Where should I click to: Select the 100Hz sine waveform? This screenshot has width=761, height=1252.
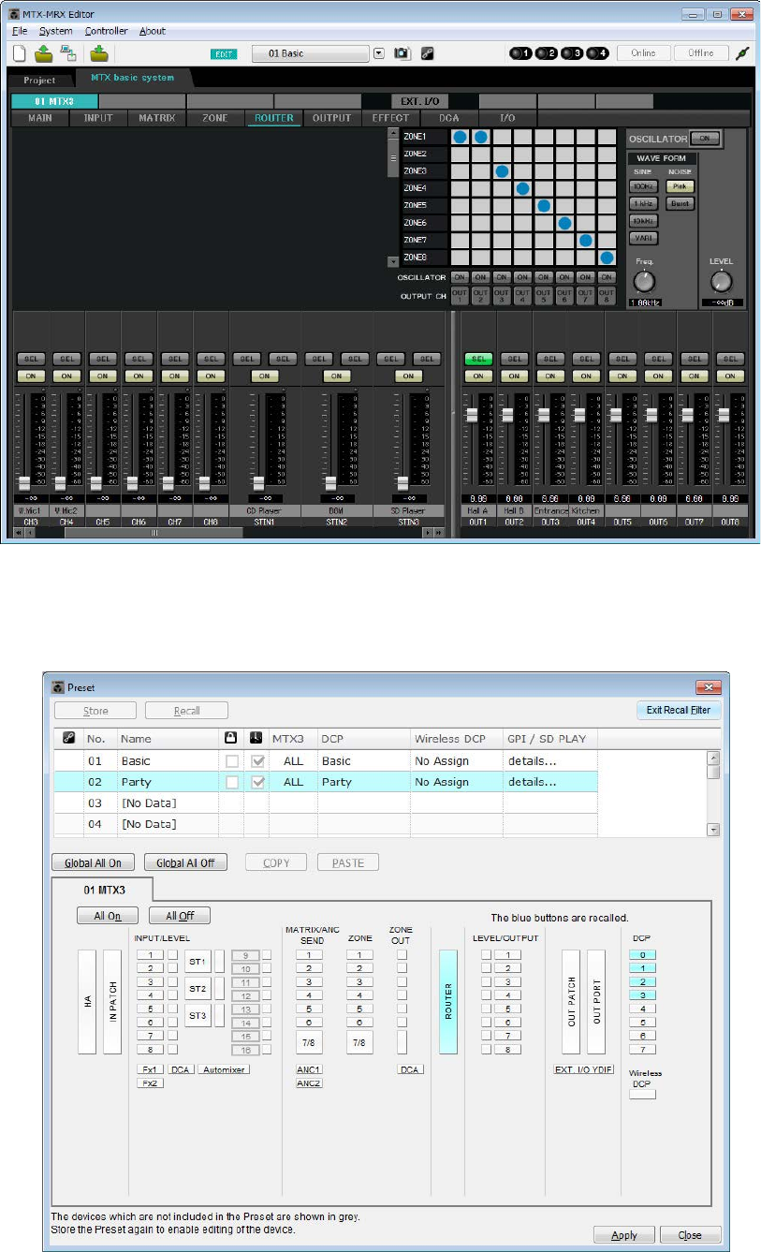[x=643, y=186]
